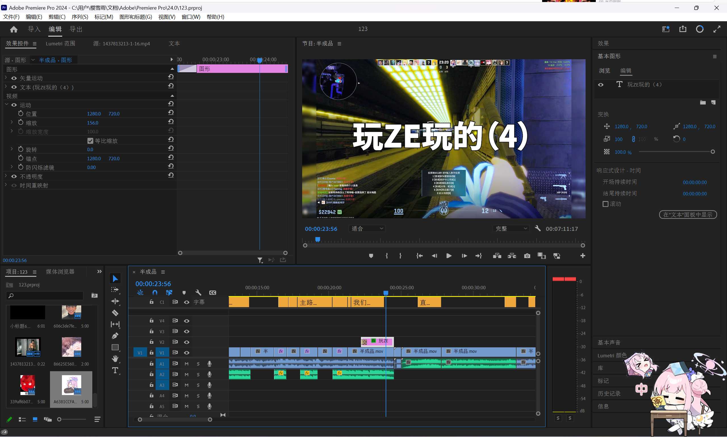Toggle lock on track V3
Viewport: 727px width, 437px height.
[x=152, y=331]
